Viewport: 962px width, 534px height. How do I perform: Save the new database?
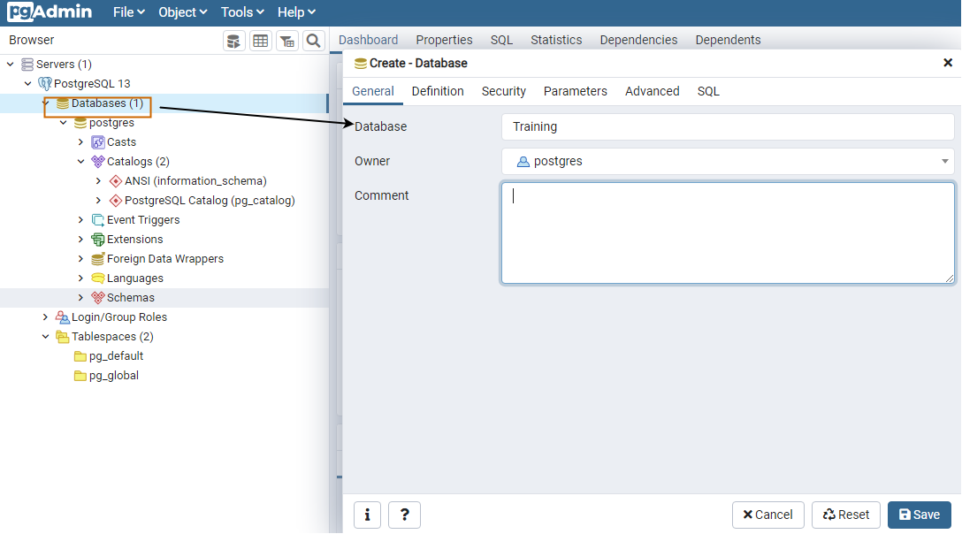point(919,515)
